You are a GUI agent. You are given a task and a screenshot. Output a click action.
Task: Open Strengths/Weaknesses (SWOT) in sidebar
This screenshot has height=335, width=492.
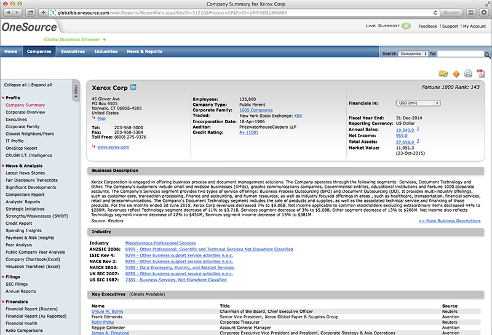coord(37,216)
